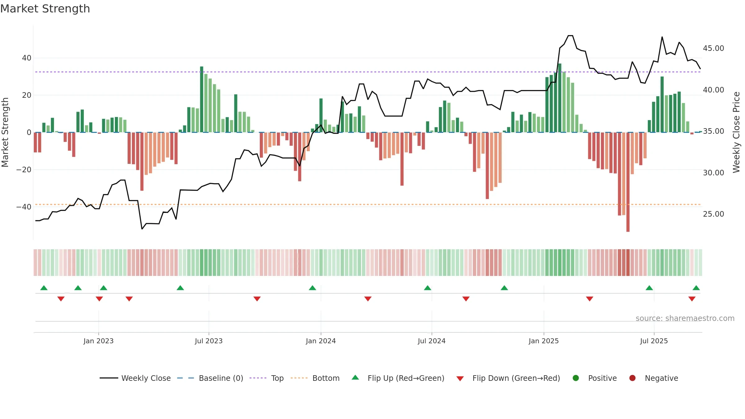
Task: Toggle Flip Up (Red→Green) legend entry
Action: point(398,378)
